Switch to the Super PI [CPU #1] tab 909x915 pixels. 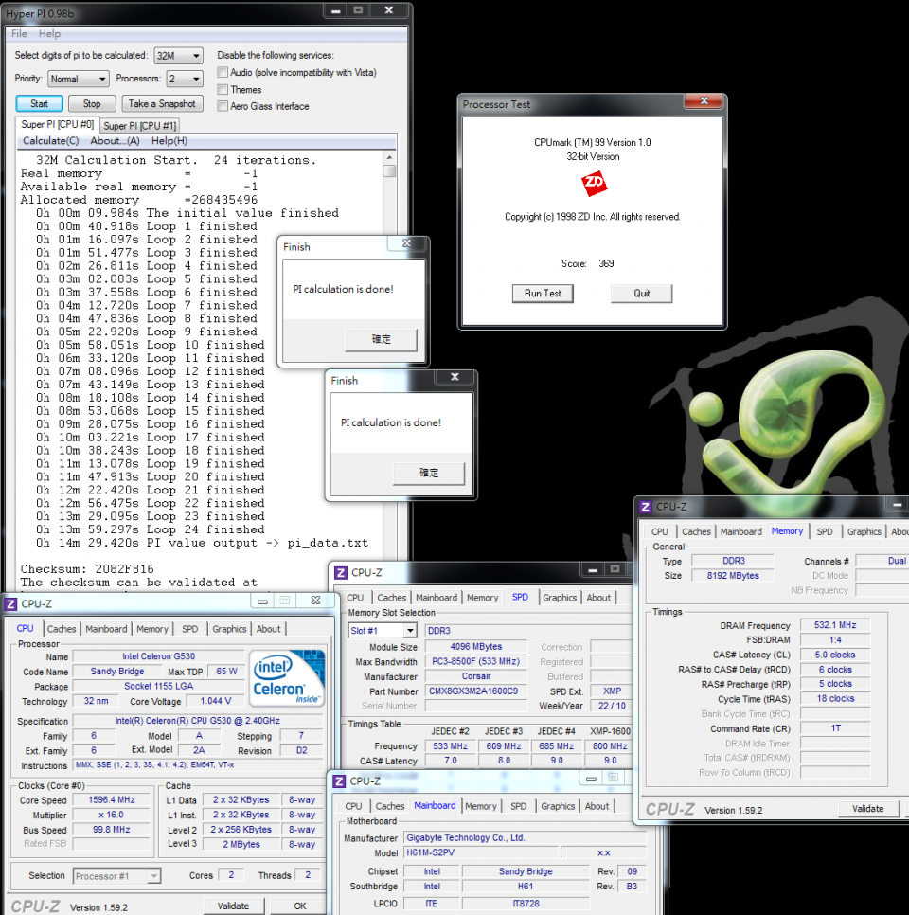coord(138,124)
